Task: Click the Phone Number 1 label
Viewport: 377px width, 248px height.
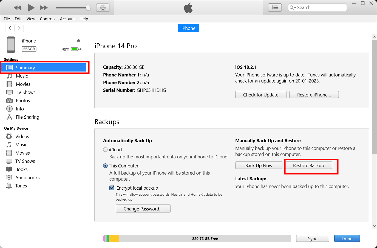Action: pyautogui.click(x=122, y=75)
